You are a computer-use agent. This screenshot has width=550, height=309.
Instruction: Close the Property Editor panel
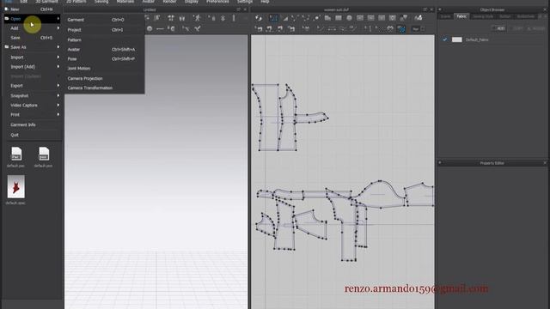545,163
